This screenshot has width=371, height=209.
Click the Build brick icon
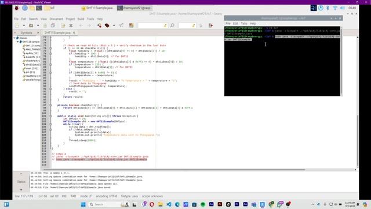pyautogui.click(x=107, y=26)
